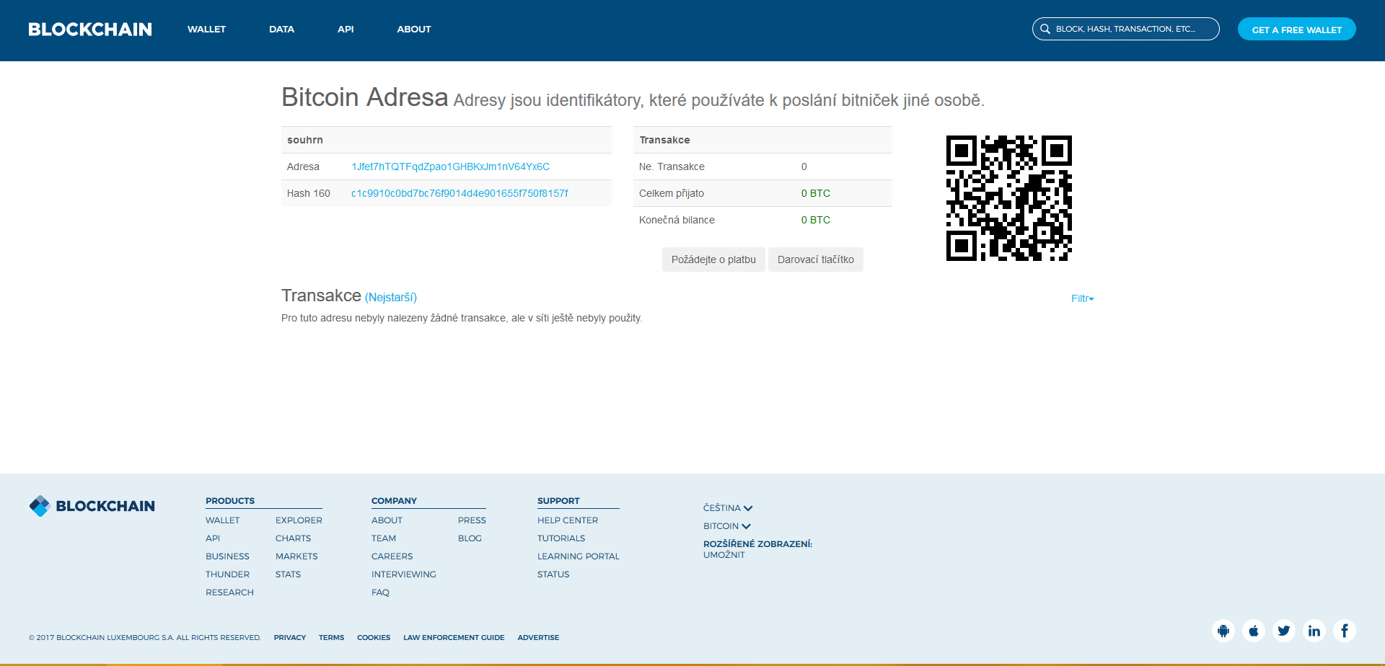The width and height of the screenshot is (1385, 666).
Task: Toggle the Nejstarší transaction sort link
Action: click(x=391, y=297)
